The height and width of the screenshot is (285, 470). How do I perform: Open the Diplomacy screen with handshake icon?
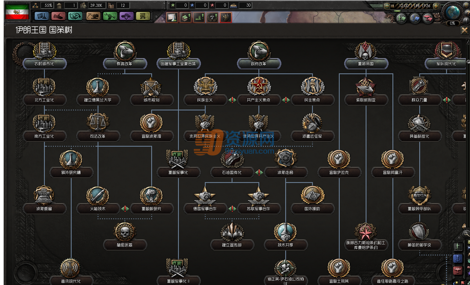pyautogui.click(x=59, y=16)
